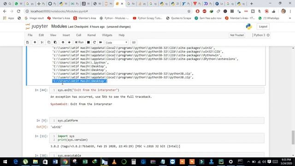
Task: Click SystemExit error output text
Action: click(x=81, y=104)
